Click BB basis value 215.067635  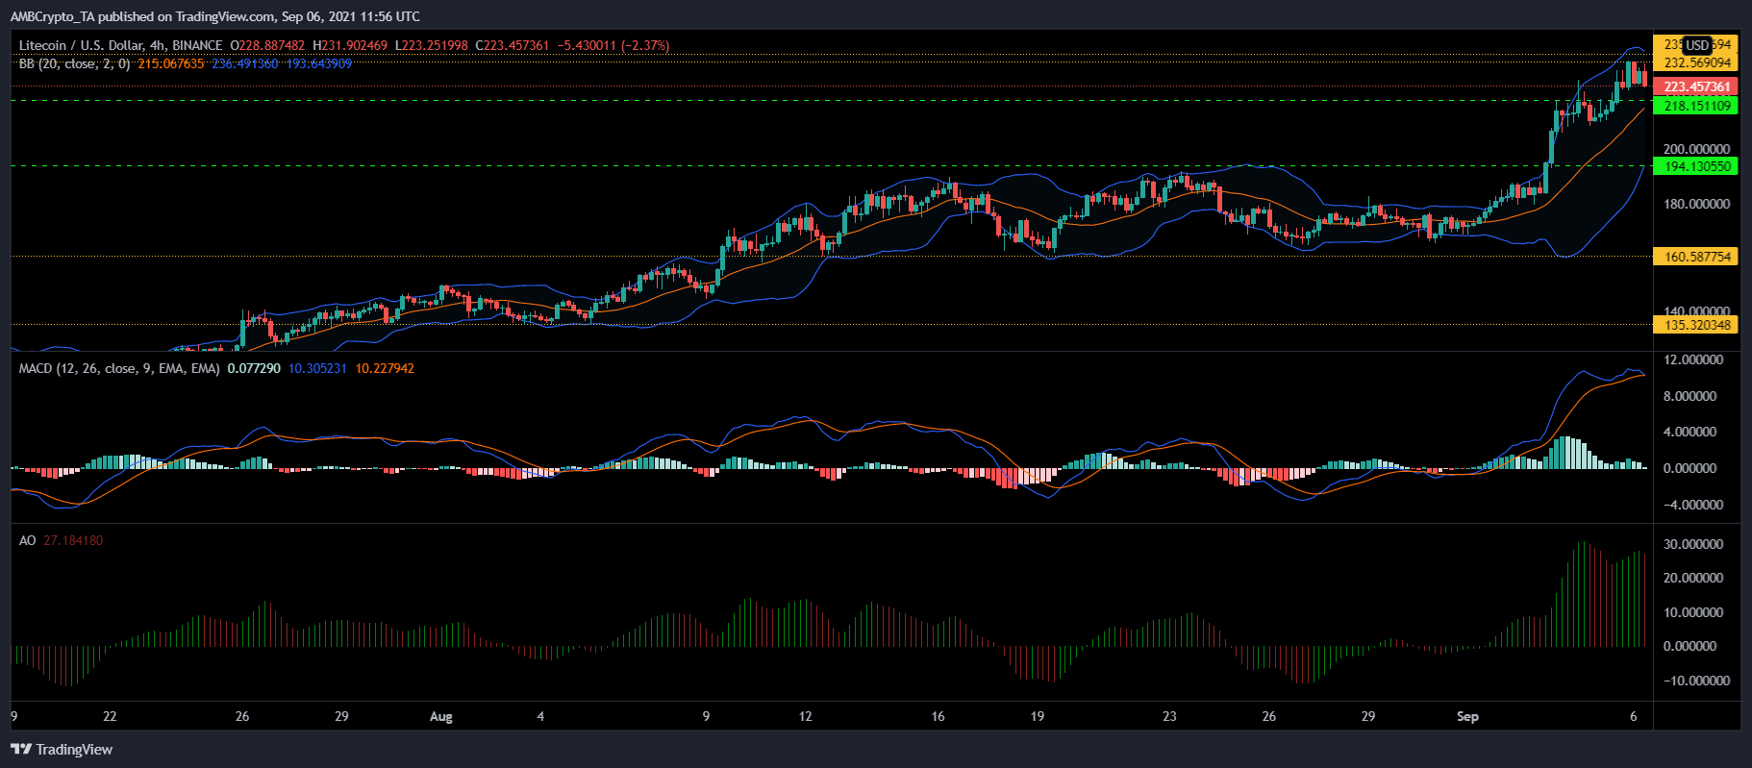click(171, 63)
